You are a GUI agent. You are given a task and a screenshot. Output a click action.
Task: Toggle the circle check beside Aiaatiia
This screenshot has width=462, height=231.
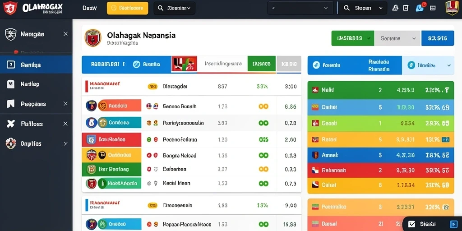136,64
